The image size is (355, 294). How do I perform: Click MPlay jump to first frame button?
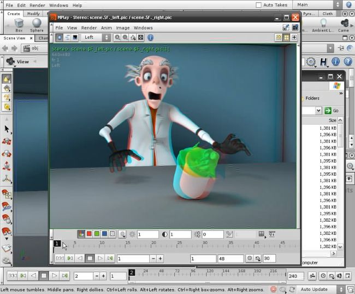[60, 258]
